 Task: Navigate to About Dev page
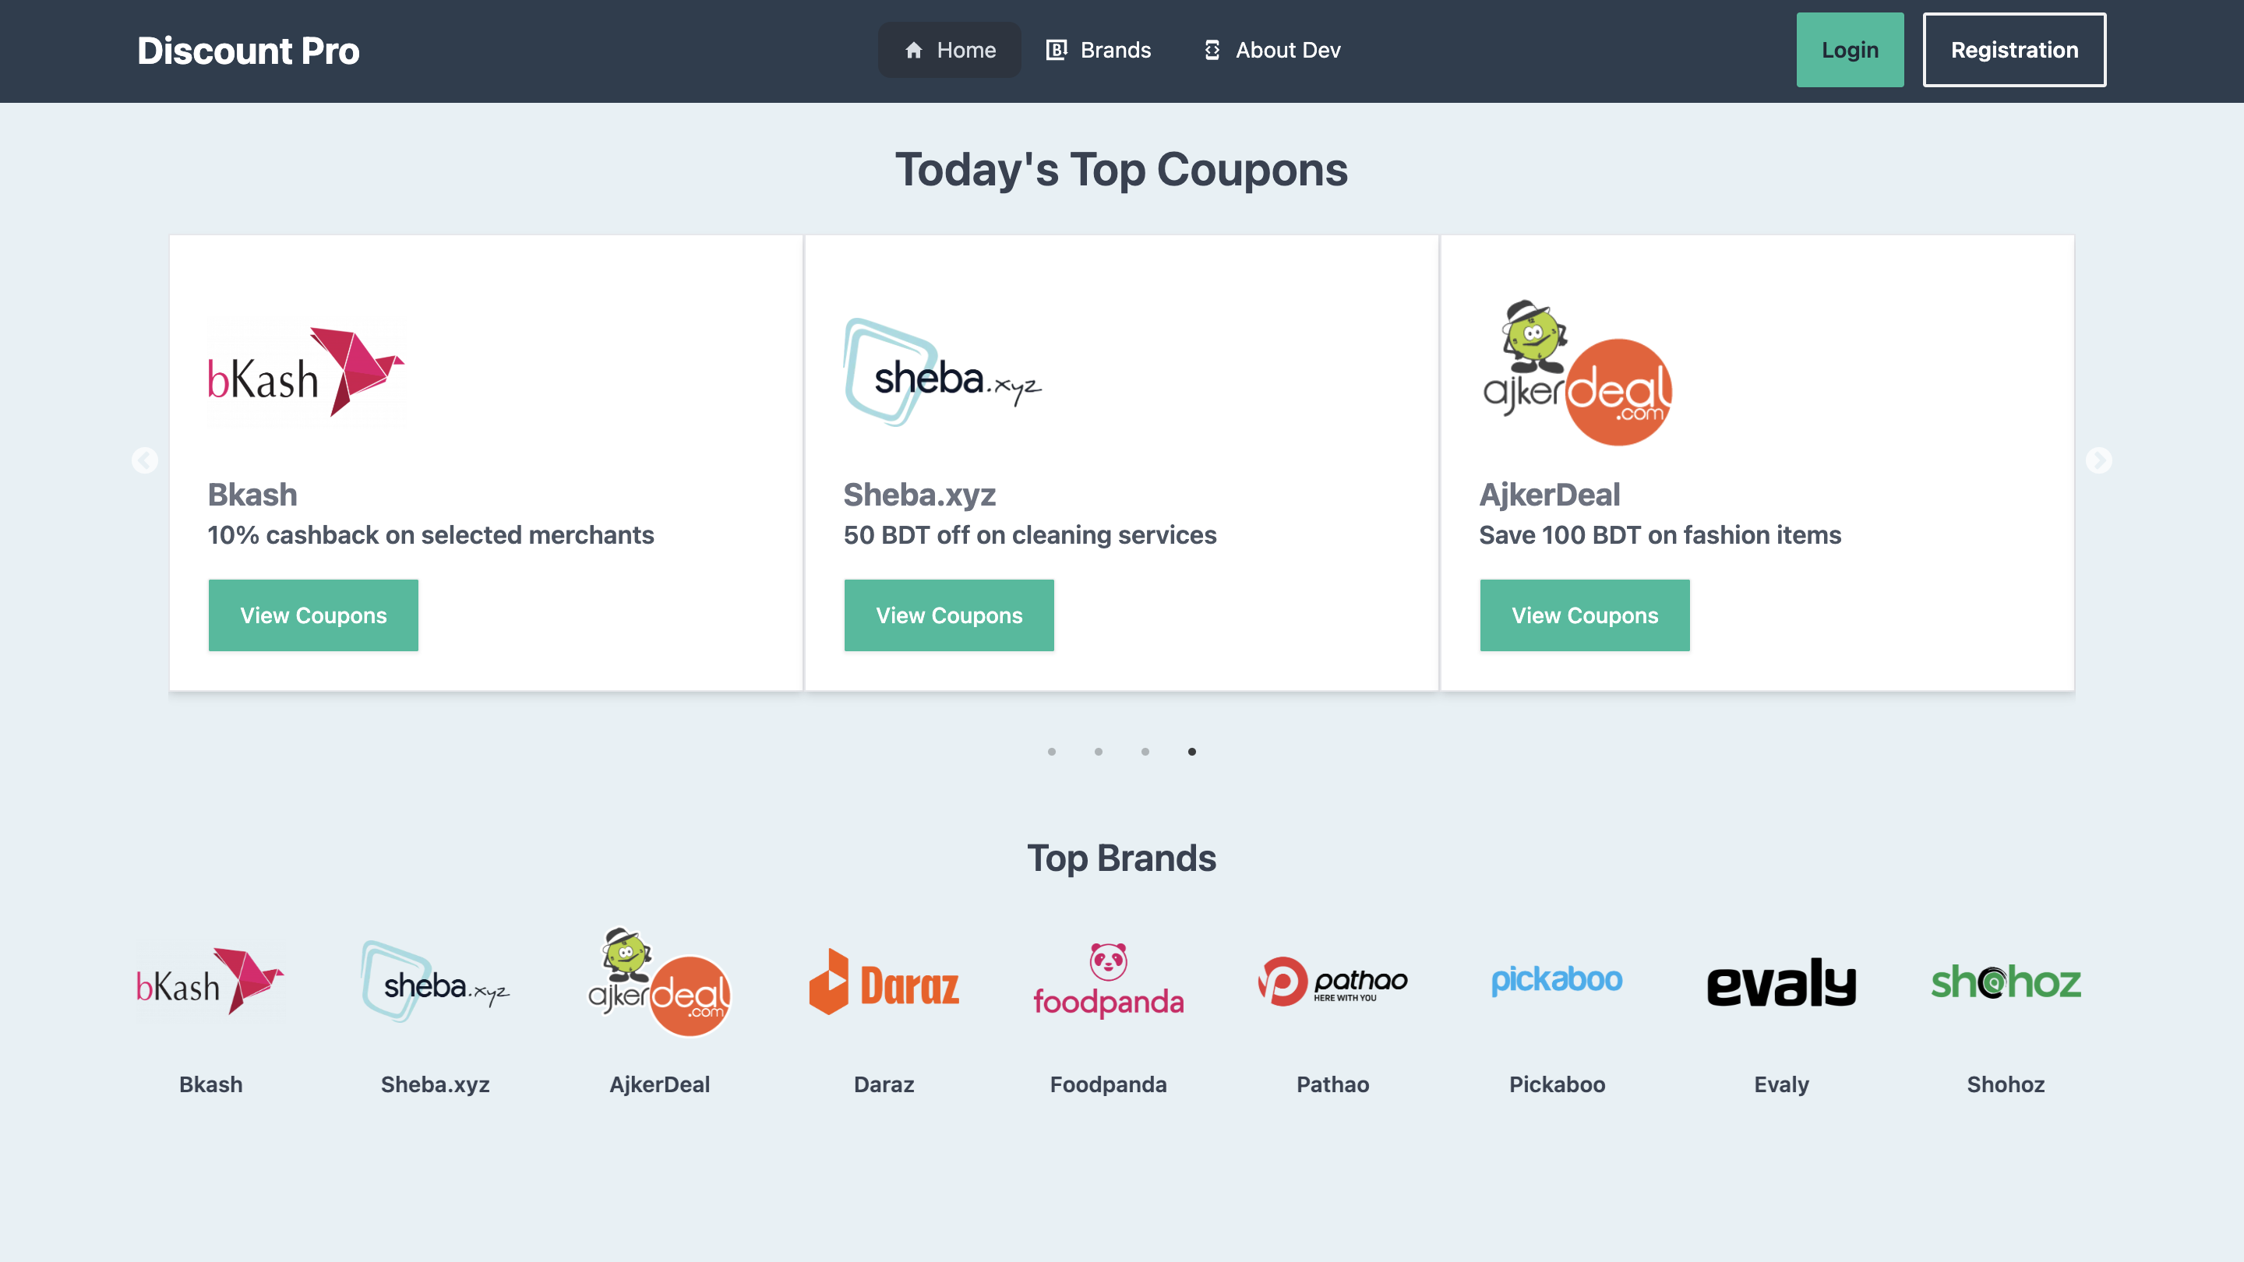1272,50
